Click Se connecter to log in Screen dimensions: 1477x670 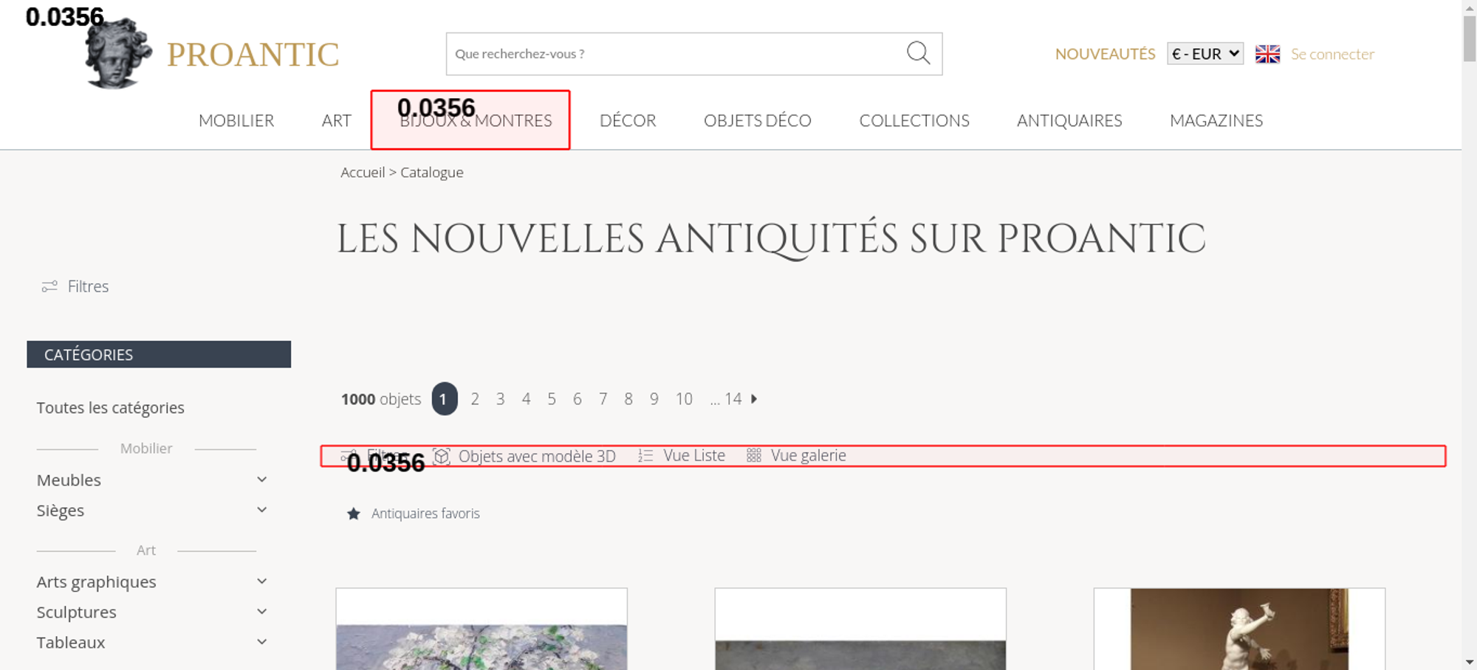point(1332,54)
